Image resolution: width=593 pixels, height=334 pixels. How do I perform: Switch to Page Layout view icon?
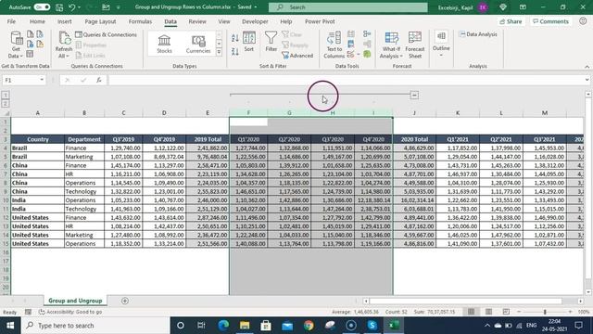point(488,312)
